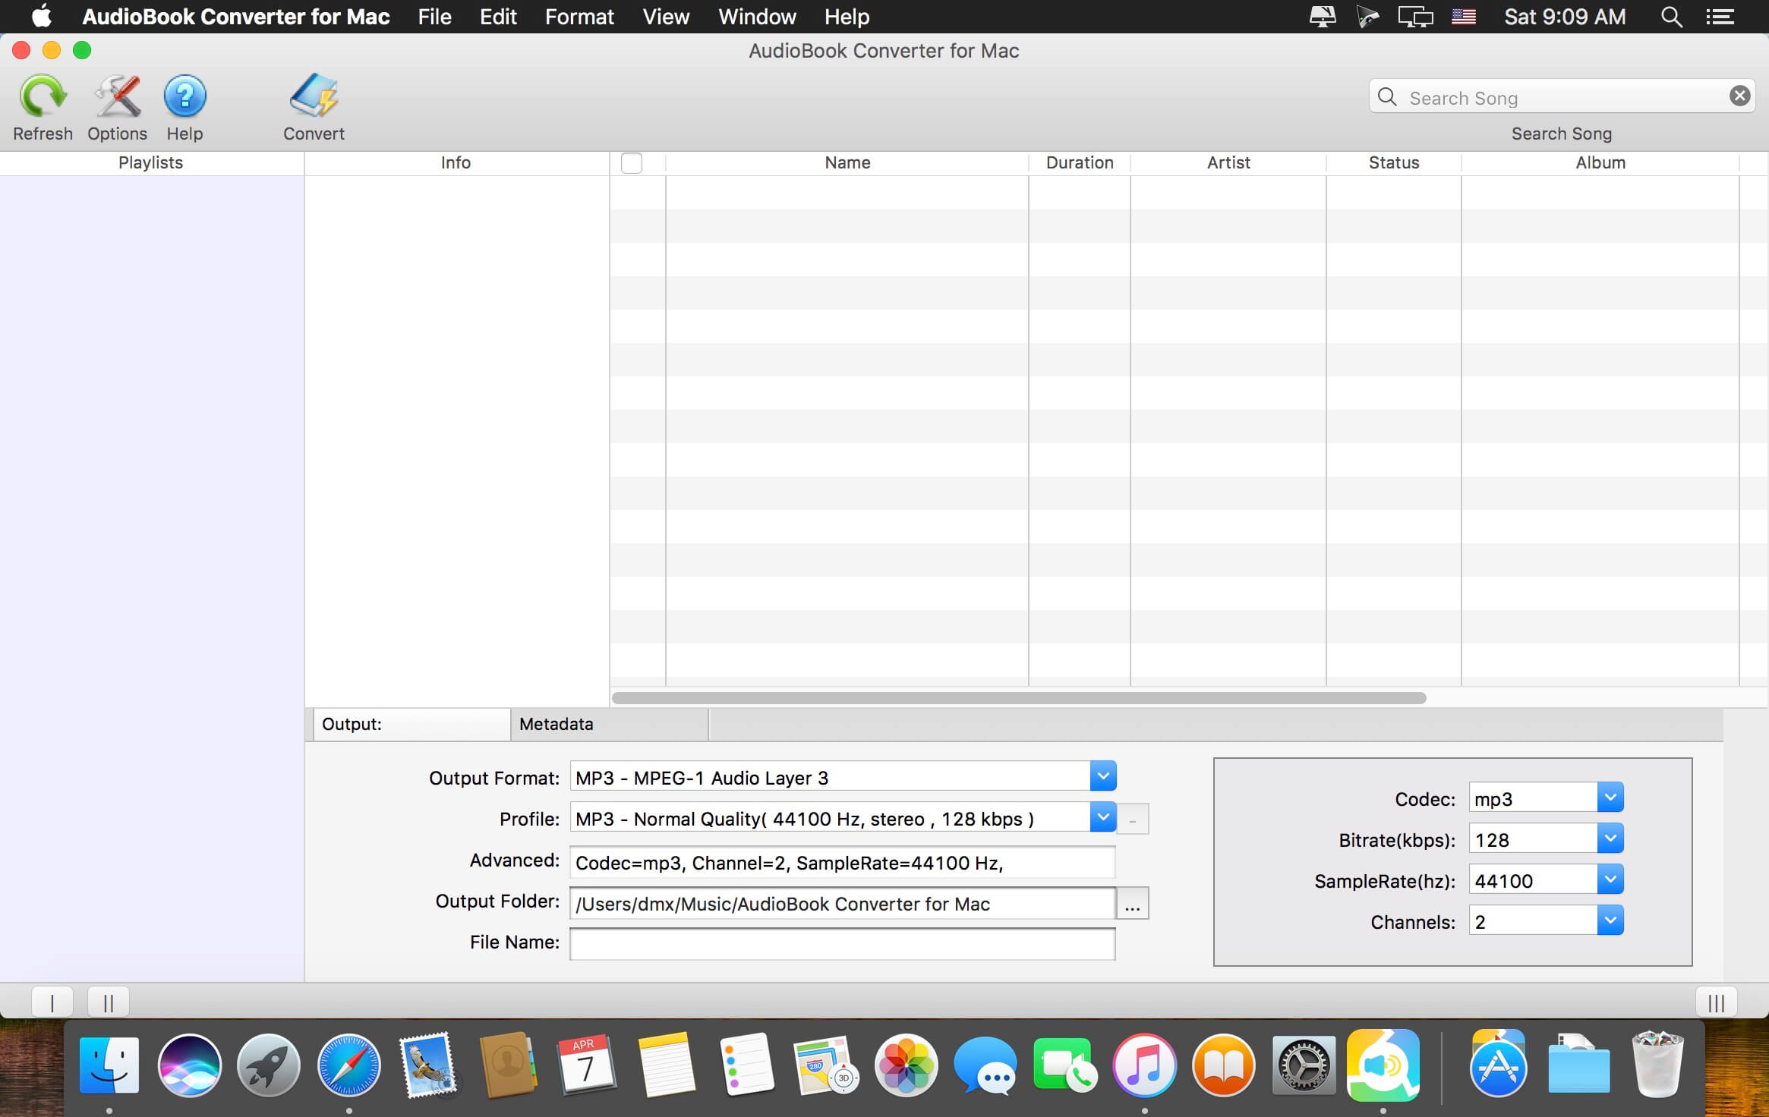Viewport: 1769px width, 1117px height.
Task: Click the screen mirroring menu bar icon
Action: 1415,17
